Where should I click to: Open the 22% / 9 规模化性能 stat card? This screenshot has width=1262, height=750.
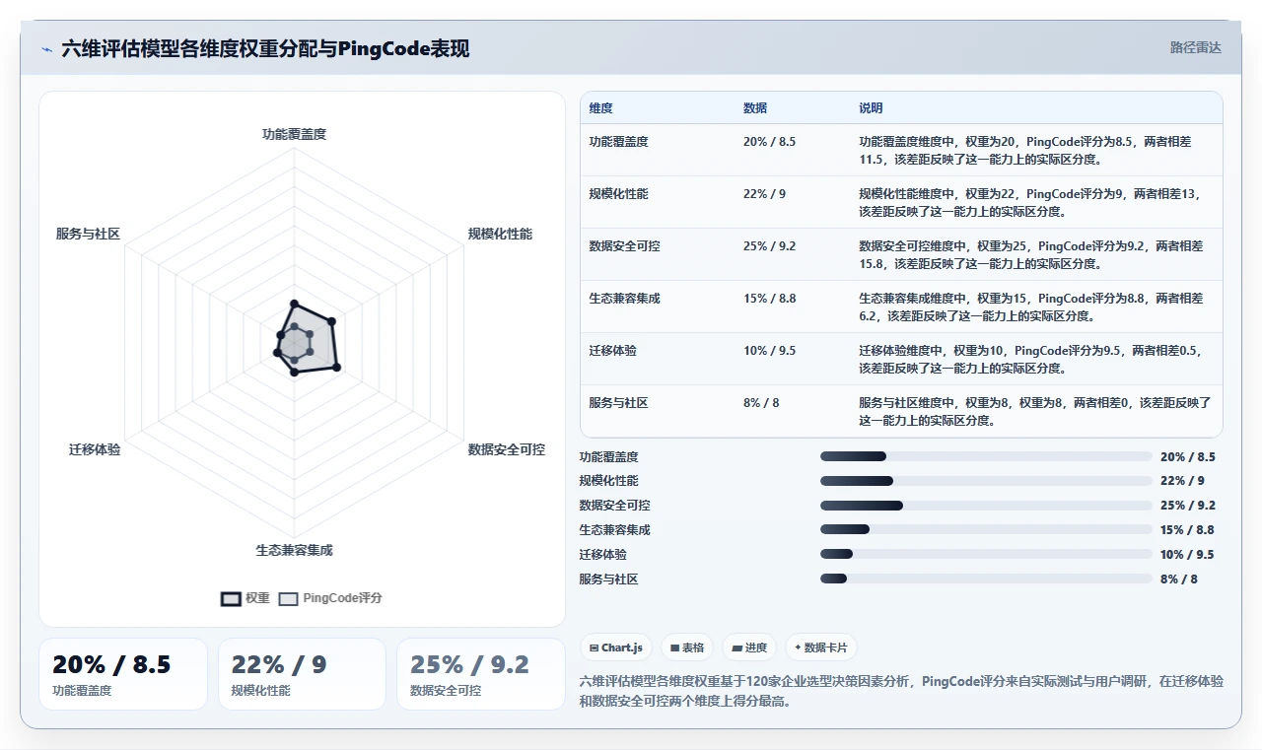302,674
